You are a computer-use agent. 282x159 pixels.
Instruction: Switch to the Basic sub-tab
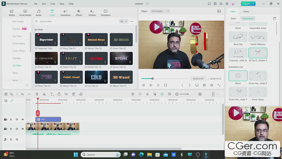click(233, 18)
